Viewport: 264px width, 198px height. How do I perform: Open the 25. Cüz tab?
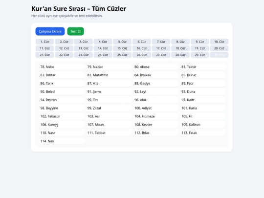[122, 55]
